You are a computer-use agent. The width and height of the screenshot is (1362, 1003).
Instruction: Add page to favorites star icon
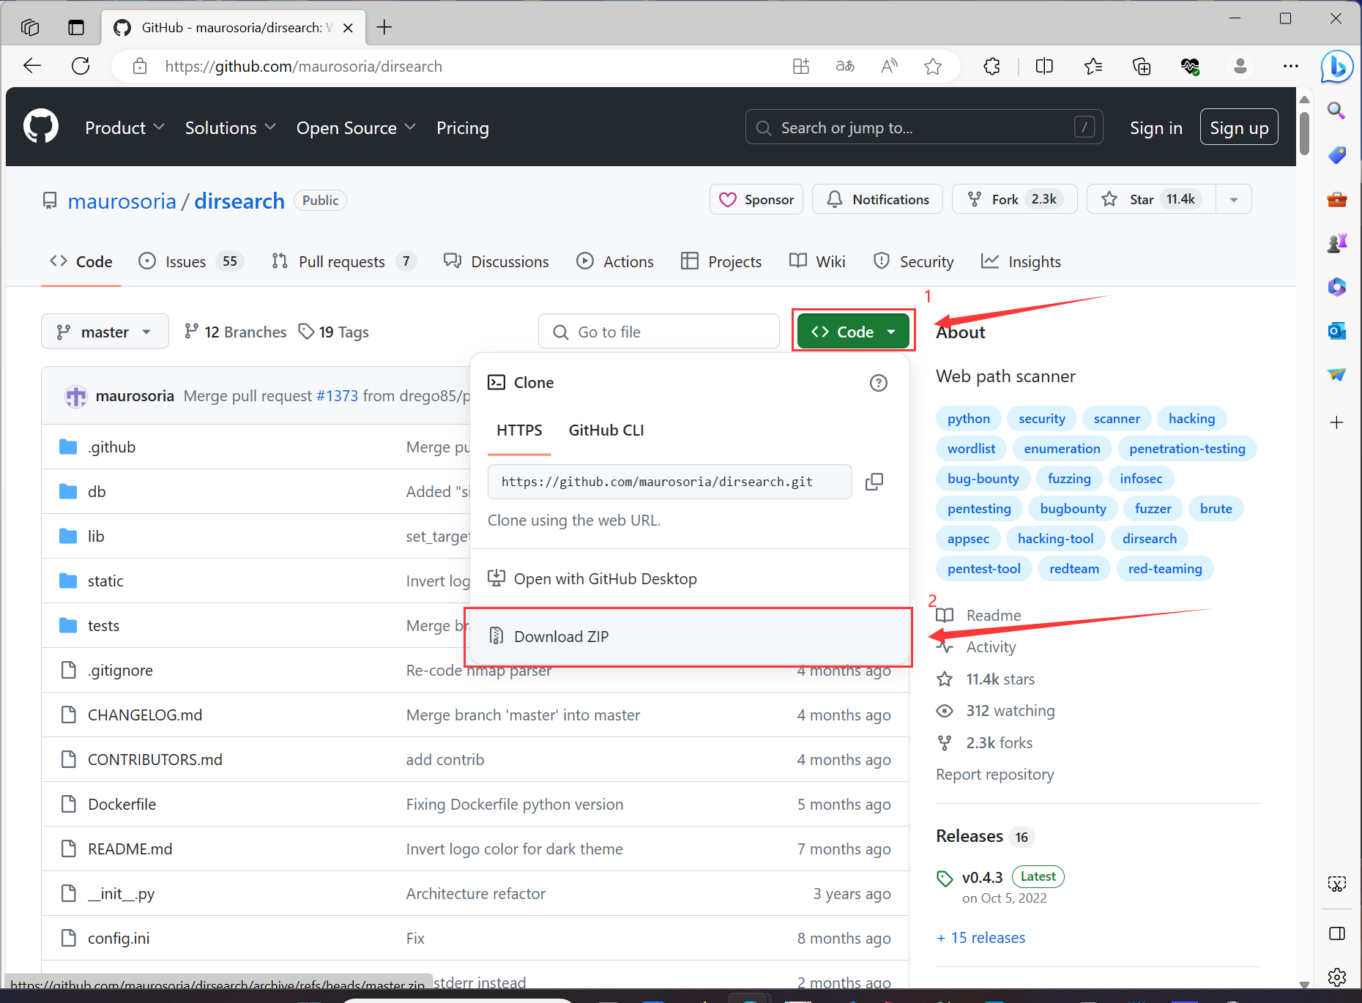[933, 67]
